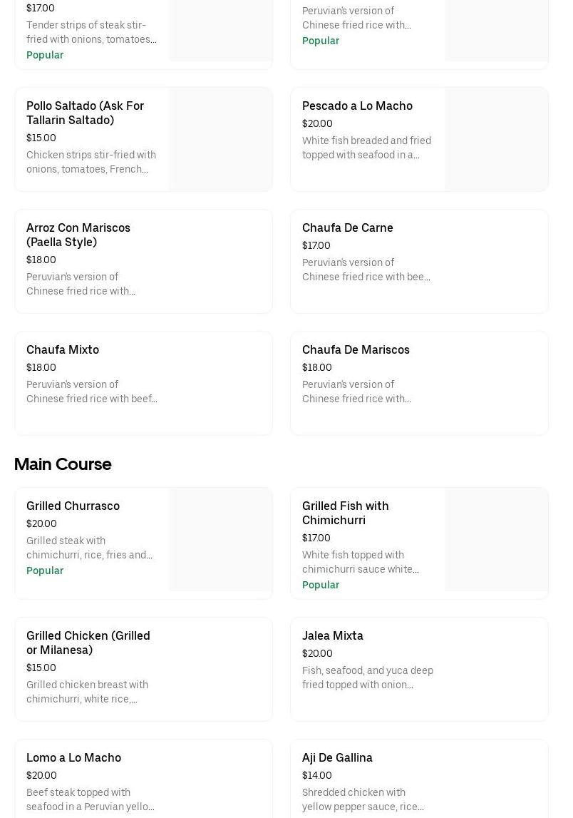Select the Aji De Gallina item
The image size is (573, 818).
[x=337, y=757]
